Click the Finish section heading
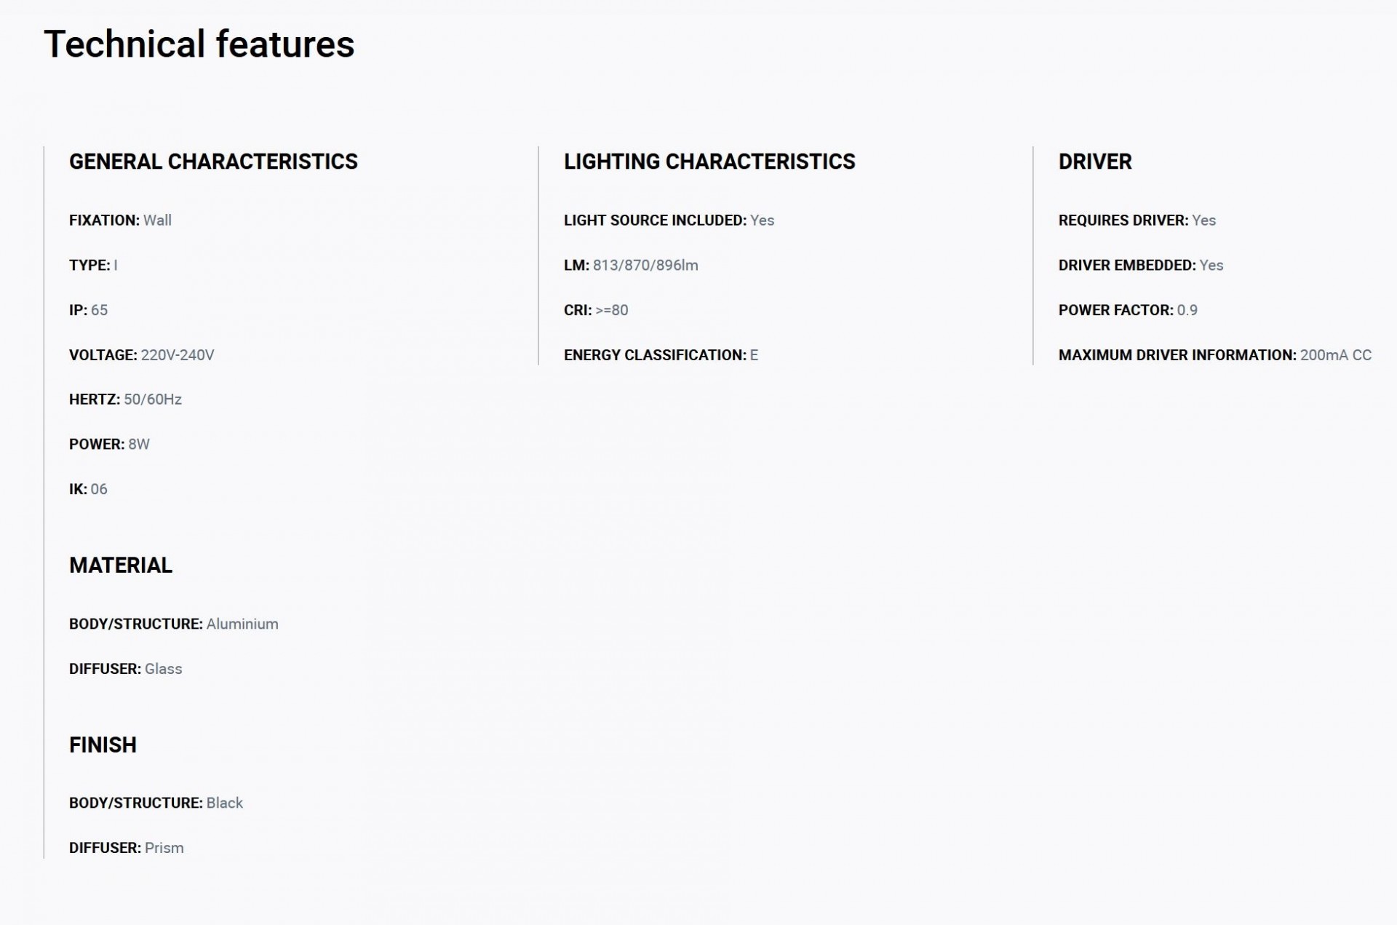The width and height of the screenshot is (1397, 925). (x=103, y=745)
